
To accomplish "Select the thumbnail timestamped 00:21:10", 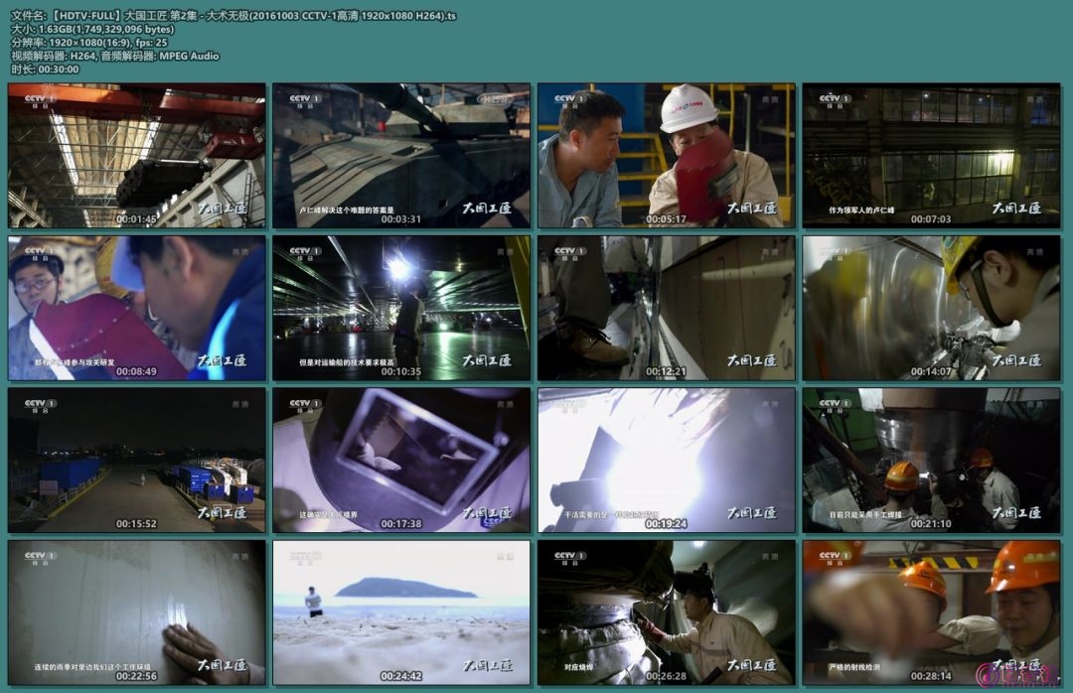I will click(931, 461).
